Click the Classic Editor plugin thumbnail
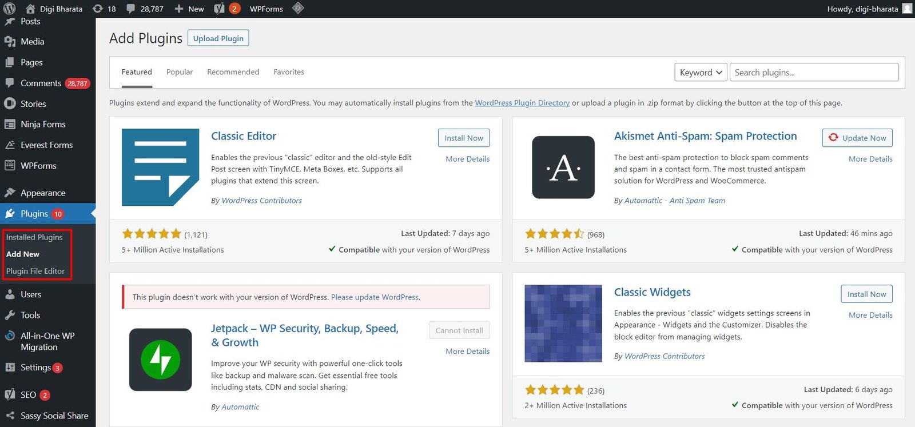Image resolution: width=915 pixels, height=427 pixels. tap(161, 167)
